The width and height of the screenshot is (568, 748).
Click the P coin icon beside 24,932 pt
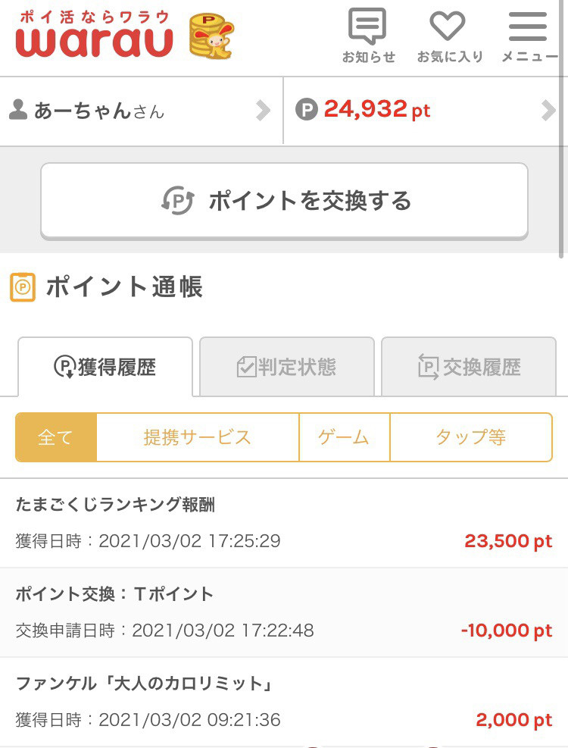[306, 110]
